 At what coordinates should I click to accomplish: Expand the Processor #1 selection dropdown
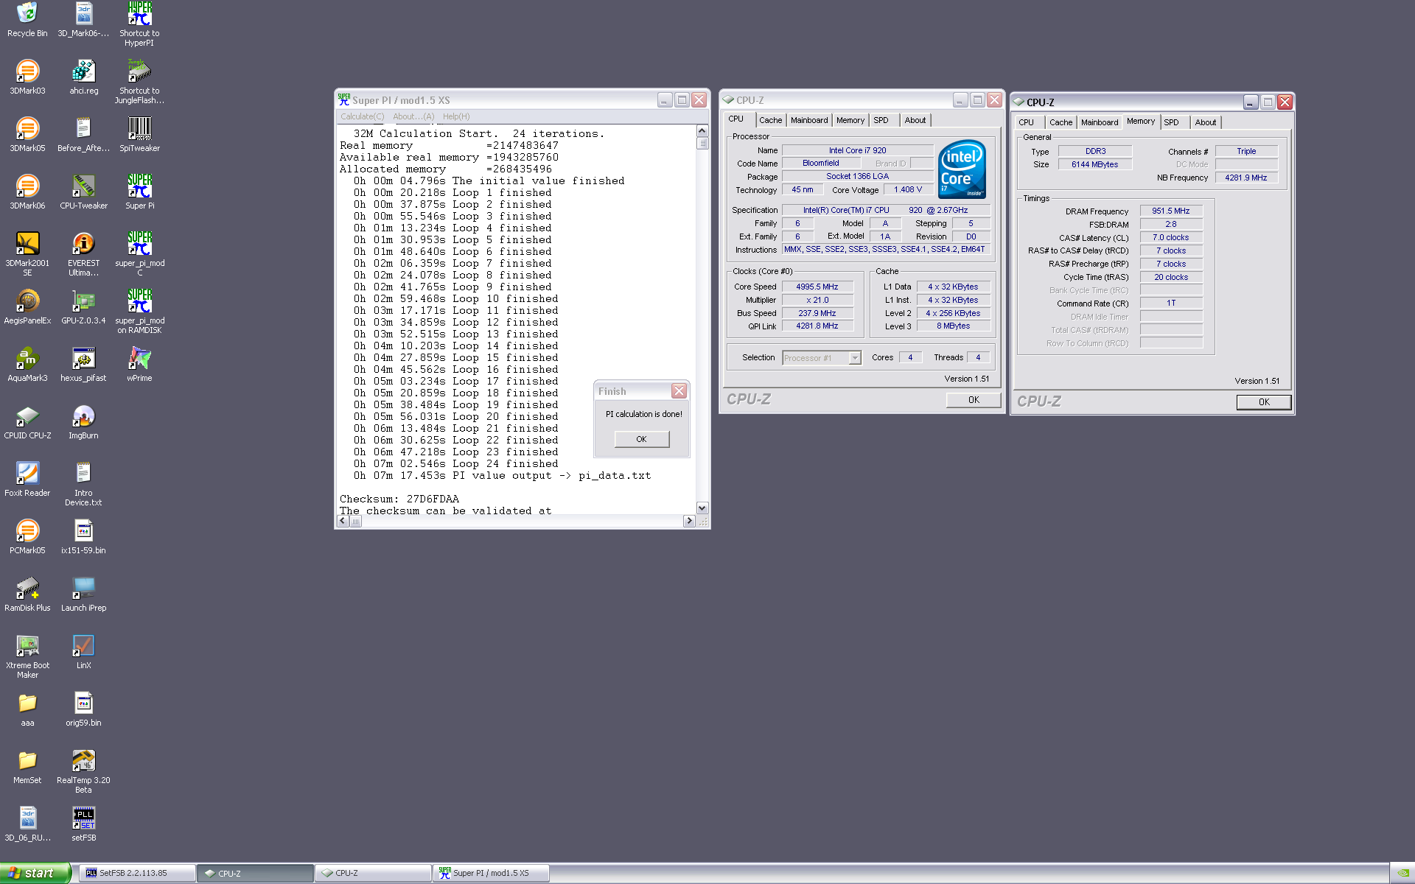click(855, 358)
